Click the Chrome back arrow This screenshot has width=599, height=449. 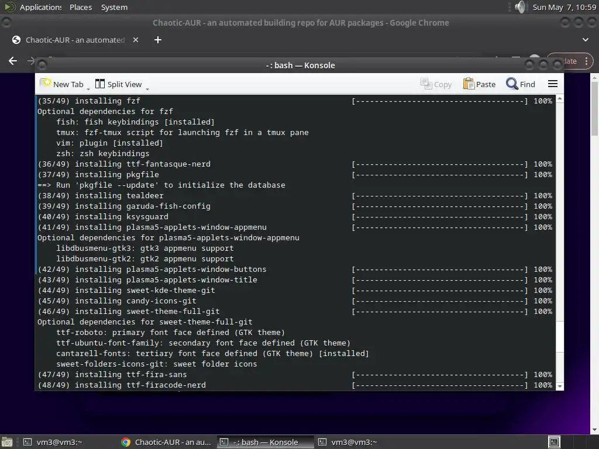click(x=13, y=61)
